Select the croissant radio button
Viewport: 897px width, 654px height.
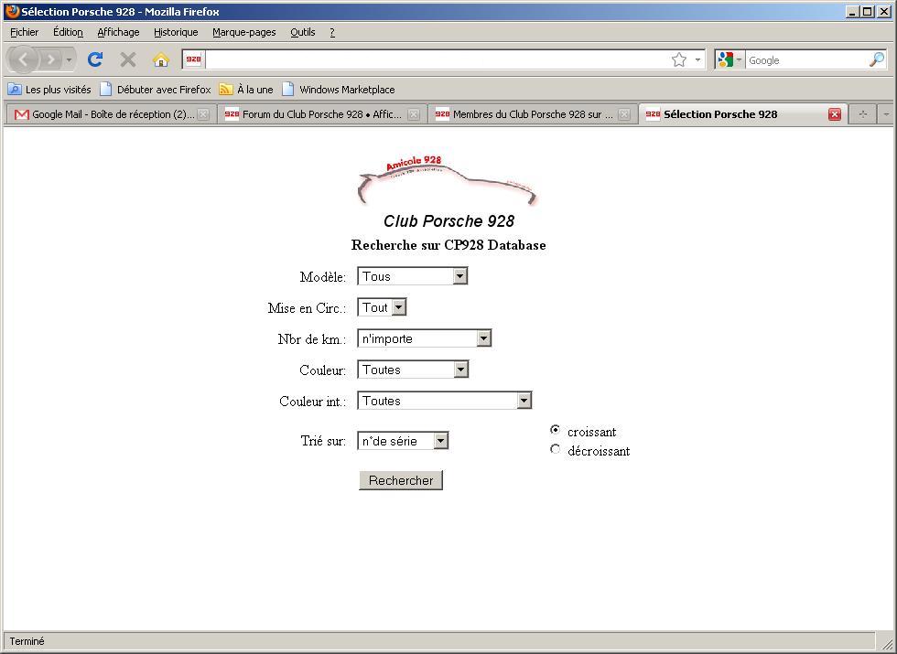(555, 430)
